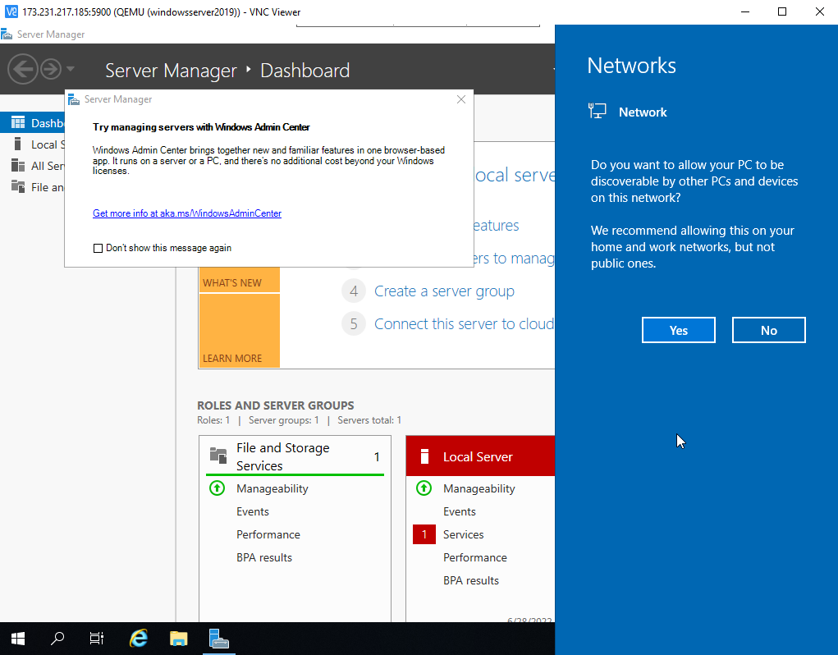Click Server Manager title bar app icon
Viewport: 838px width, 655px height.
(x=7, y=34)
